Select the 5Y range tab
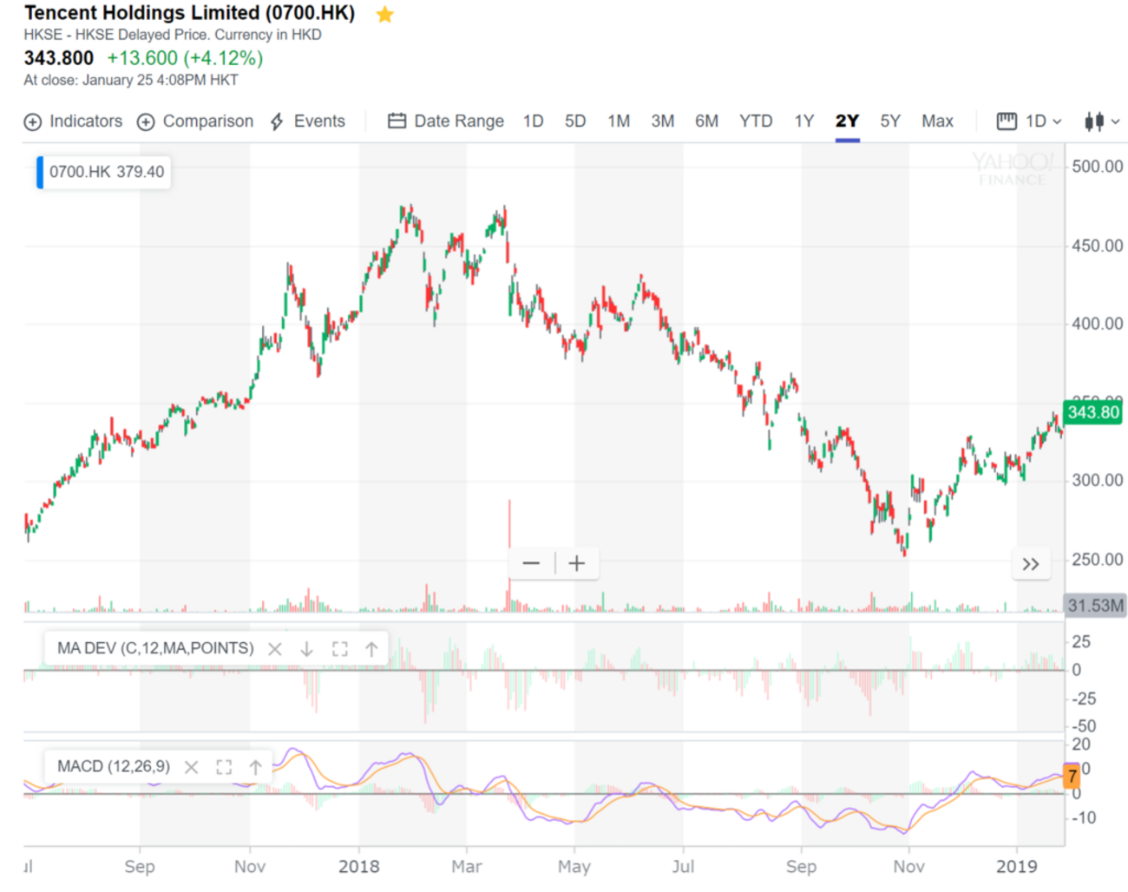 [890, 121]
